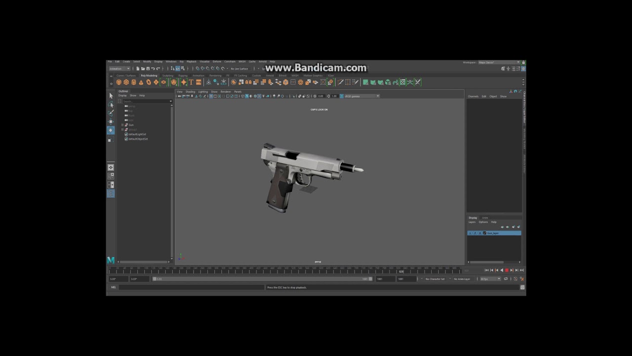The width and height of the screenshot is (632, 356).
Task: Select defaultLightSet in the Outliner
Action: coord(137,134)
